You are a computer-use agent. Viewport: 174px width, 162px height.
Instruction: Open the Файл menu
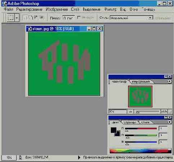(8, 9)
